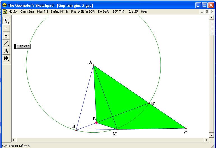Select the Point tool
216x148 pixels.
coord(6,28)
